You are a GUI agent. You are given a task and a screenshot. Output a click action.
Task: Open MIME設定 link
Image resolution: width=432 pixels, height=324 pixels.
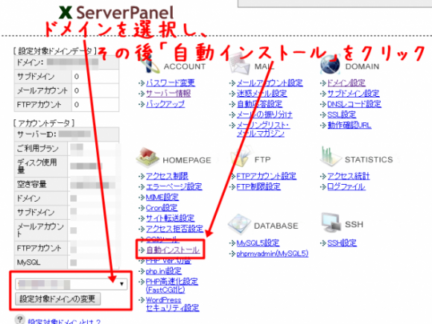(x=162, y=197)
